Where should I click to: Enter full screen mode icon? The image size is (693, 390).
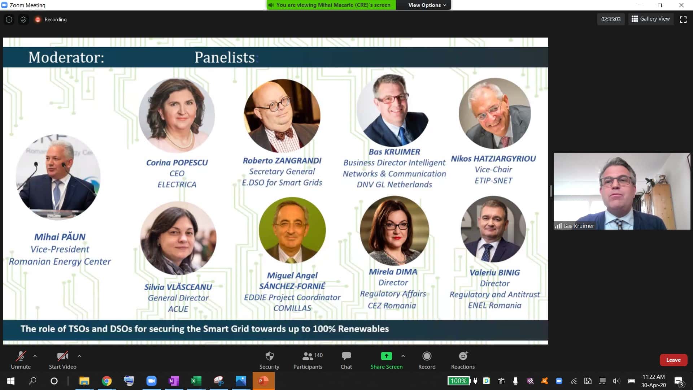(x=683, y=19)
